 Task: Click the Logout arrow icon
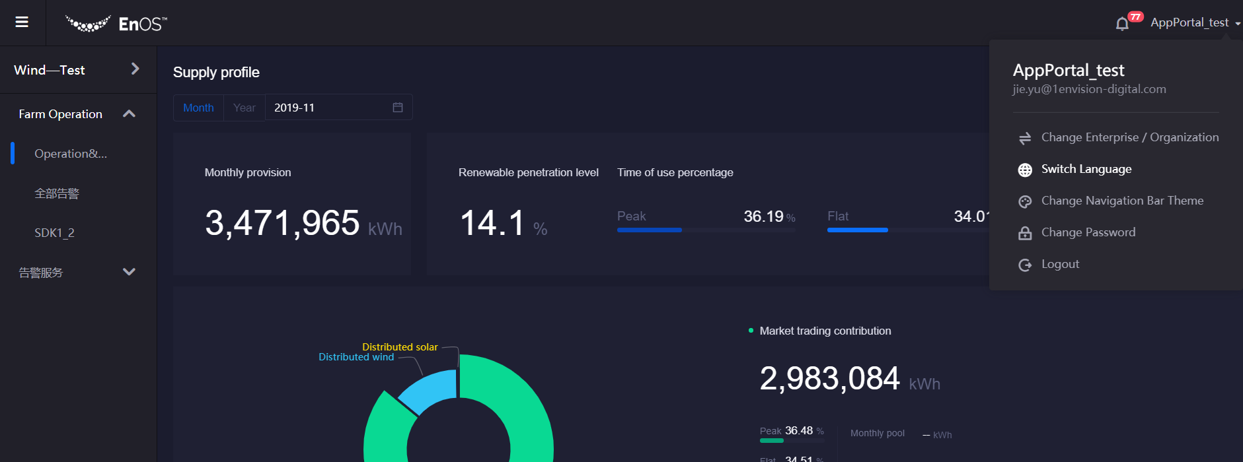(x=1025, y=265)
